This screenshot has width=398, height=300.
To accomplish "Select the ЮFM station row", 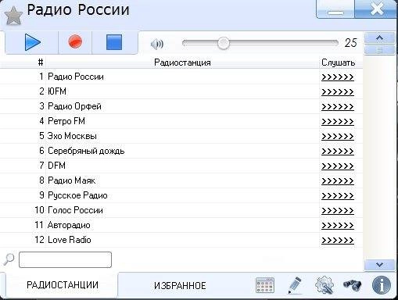I will [x=181, y=91].
